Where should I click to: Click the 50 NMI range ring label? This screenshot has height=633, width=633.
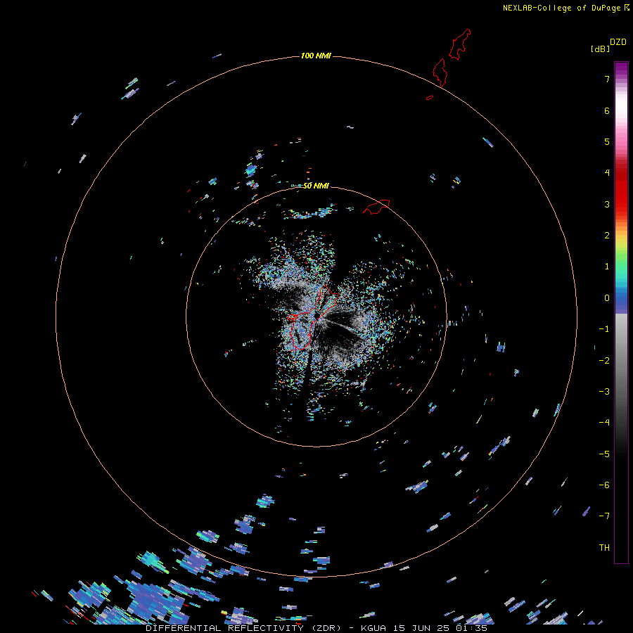pos(316,186)
